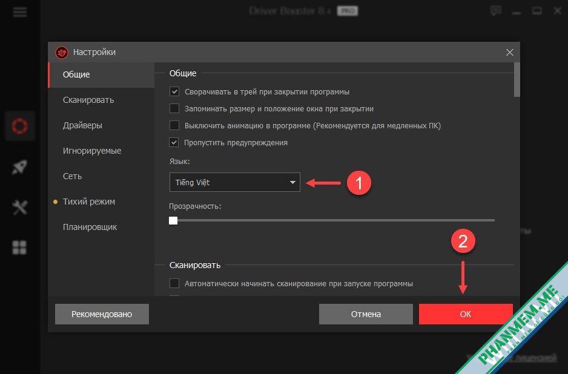Open the hamburger menu in Driver Booster
The width and height of the screenshot is (568, 374).
point(19,12)
